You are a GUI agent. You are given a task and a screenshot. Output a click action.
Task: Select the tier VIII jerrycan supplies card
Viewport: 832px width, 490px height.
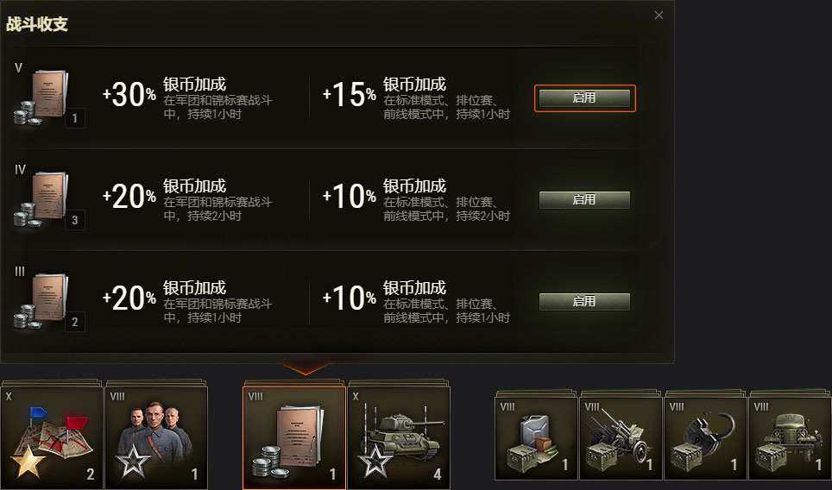(x=536, y=438)
